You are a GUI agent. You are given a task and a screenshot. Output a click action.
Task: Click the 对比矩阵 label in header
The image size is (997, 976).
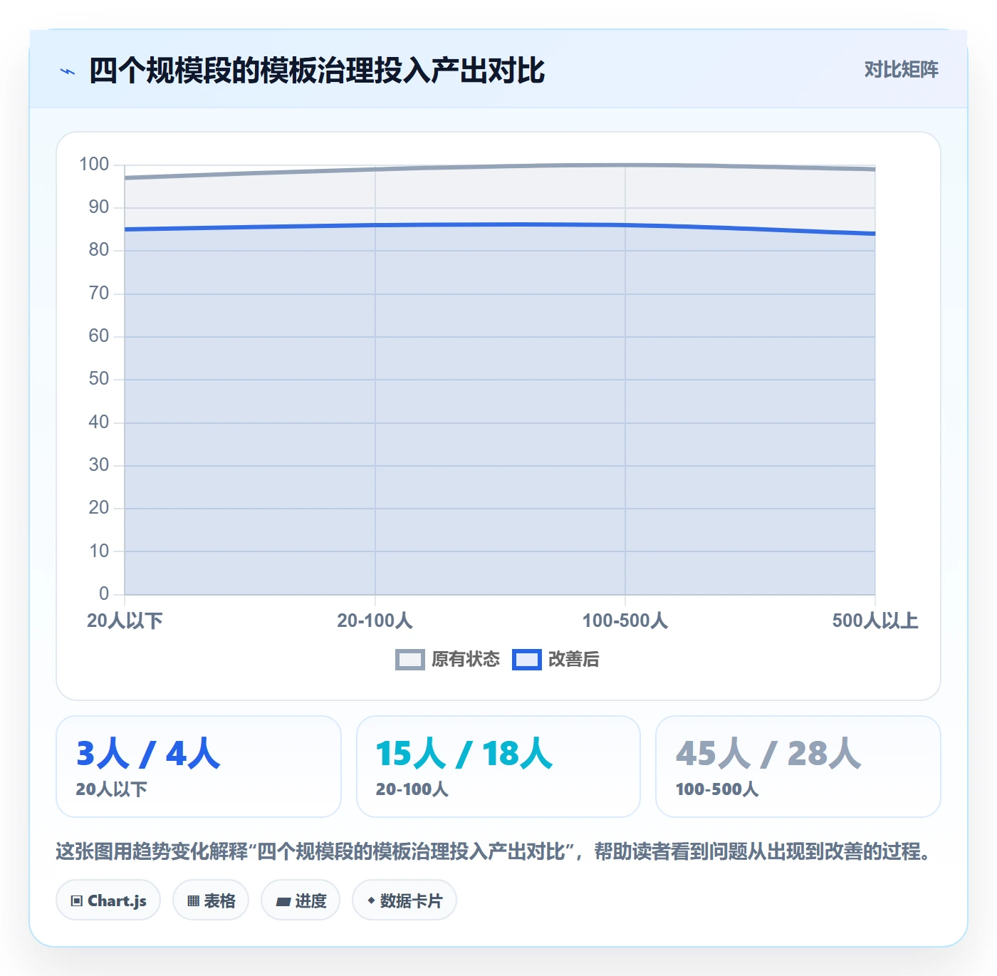pos(901,70)
